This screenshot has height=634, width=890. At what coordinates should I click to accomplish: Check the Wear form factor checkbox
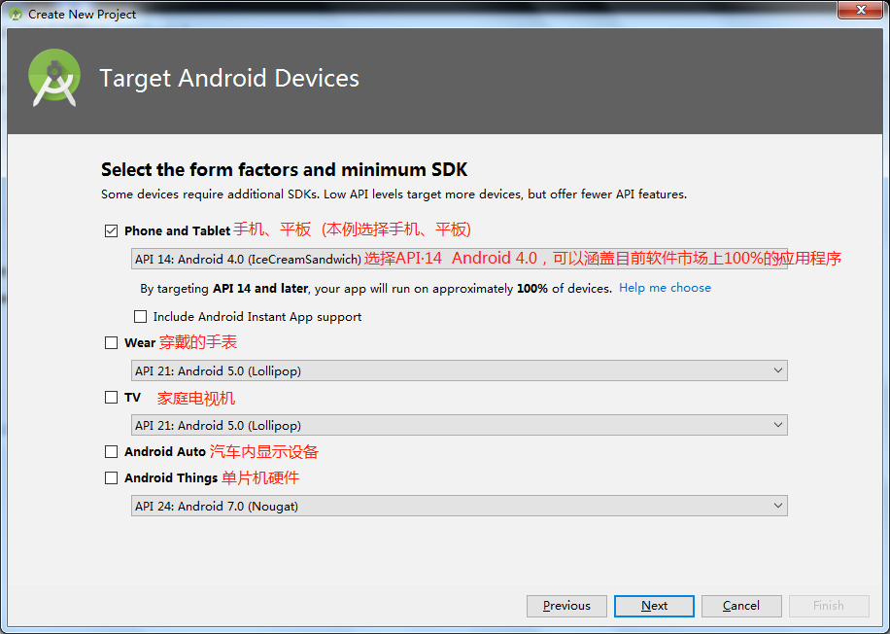(x=111, y=342)
